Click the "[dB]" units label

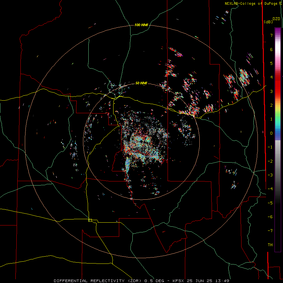(x=268, y=22)
